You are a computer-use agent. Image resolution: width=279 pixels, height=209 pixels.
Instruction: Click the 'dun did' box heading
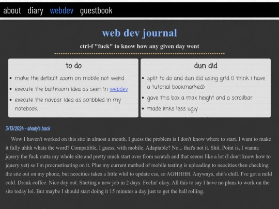[206, 66]
